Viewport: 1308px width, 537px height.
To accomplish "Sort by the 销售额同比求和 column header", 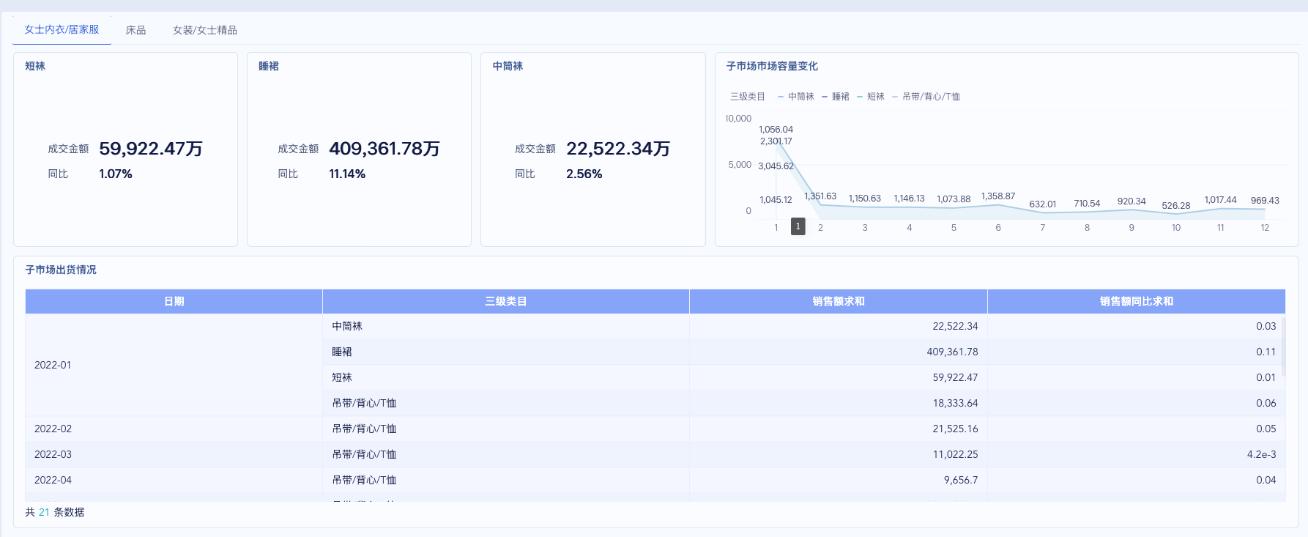I will point(1137,301).
